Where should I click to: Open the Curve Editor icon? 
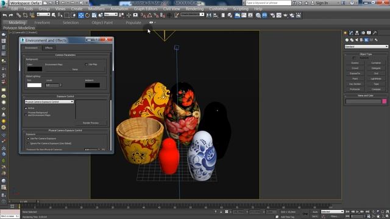[x=244, y=15]
